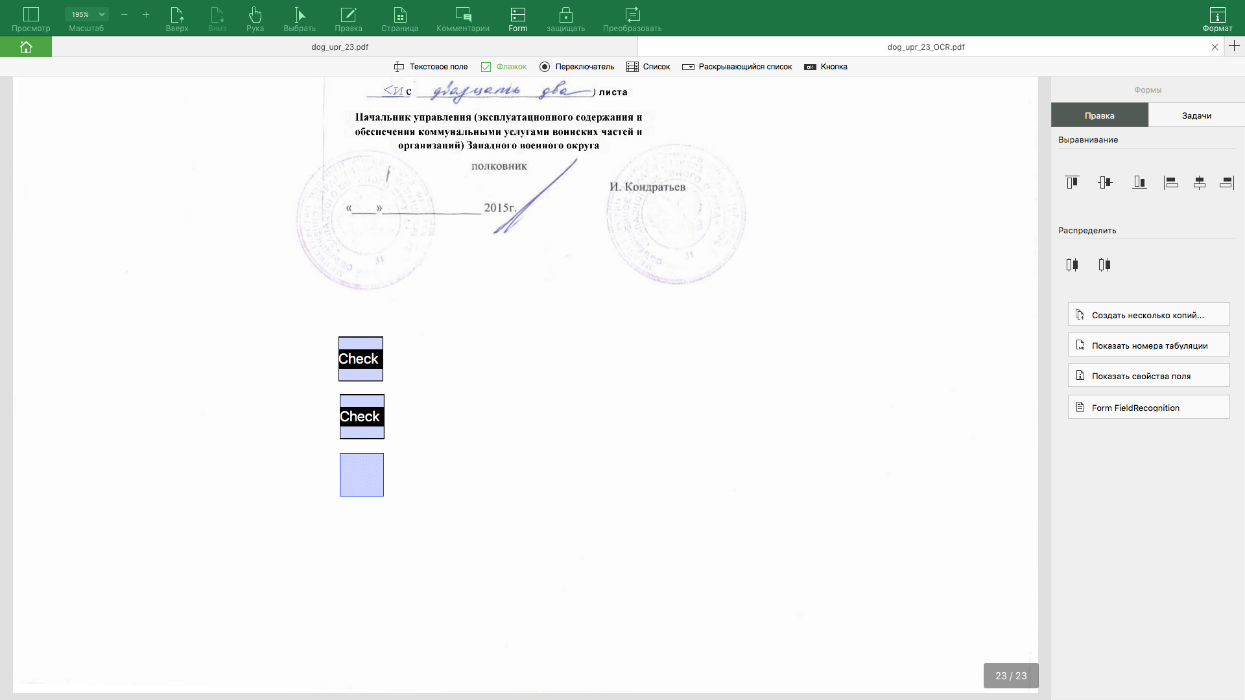Click Создать несколько копий button
Viewport: 1245px width, 700px height.
(x=1148, y=314)
